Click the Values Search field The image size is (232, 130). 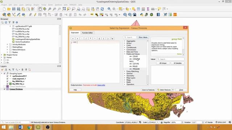pos(170,59)
